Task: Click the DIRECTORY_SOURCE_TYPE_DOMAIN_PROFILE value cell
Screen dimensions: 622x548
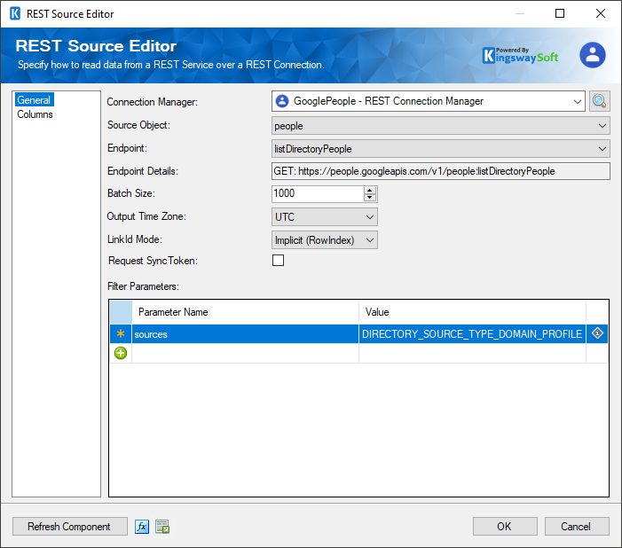Action: click(x=472, y=334)
